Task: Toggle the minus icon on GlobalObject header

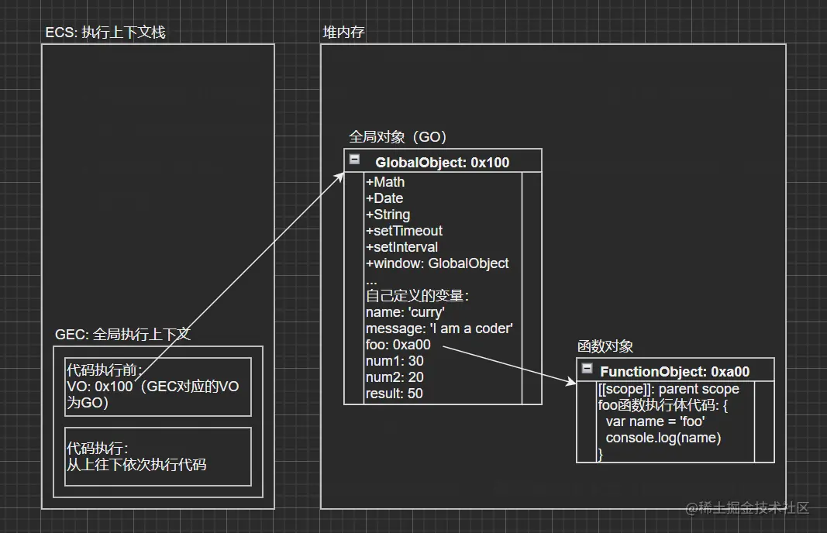Action: (x=354, y=160)
